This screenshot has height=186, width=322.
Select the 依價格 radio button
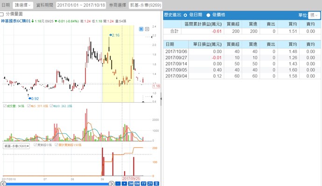(208, 15)
